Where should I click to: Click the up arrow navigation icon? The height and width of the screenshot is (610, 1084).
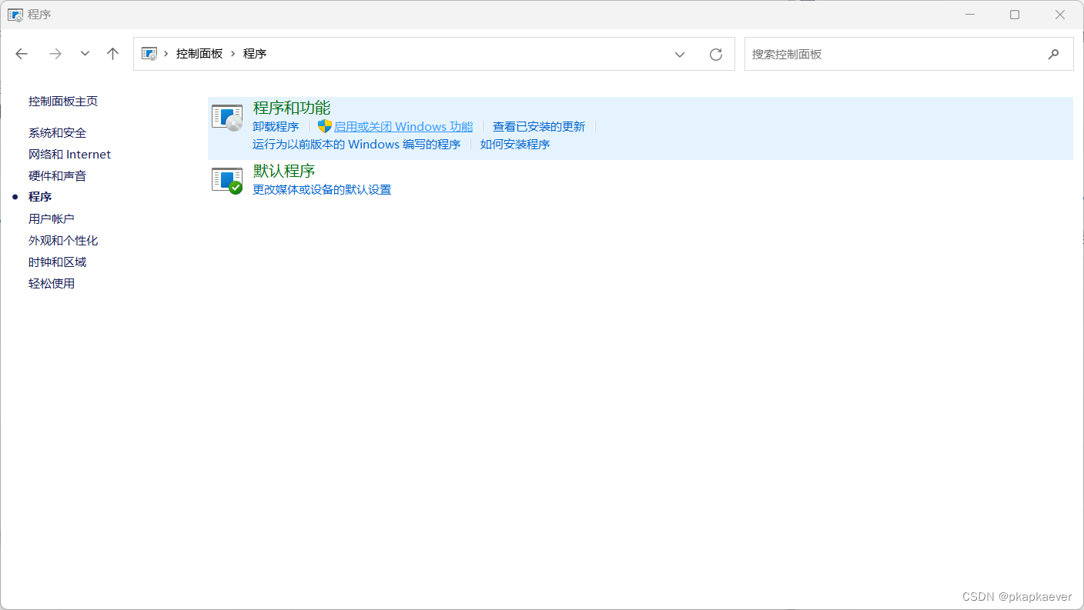(112, 53)
